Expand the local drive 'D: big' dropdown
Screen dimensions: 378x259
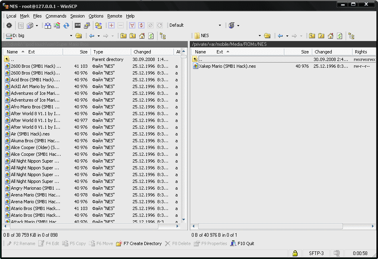[71, 36]
